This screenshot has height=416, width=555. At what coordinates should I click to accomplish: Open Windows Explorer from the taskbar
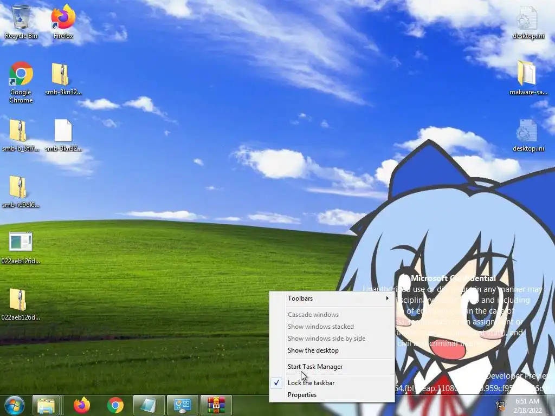(x=46, y=405)
